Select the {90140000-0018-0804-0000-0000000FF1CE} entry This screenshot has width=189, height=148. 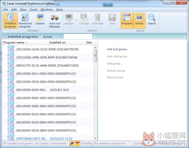[x=48, y=123]
